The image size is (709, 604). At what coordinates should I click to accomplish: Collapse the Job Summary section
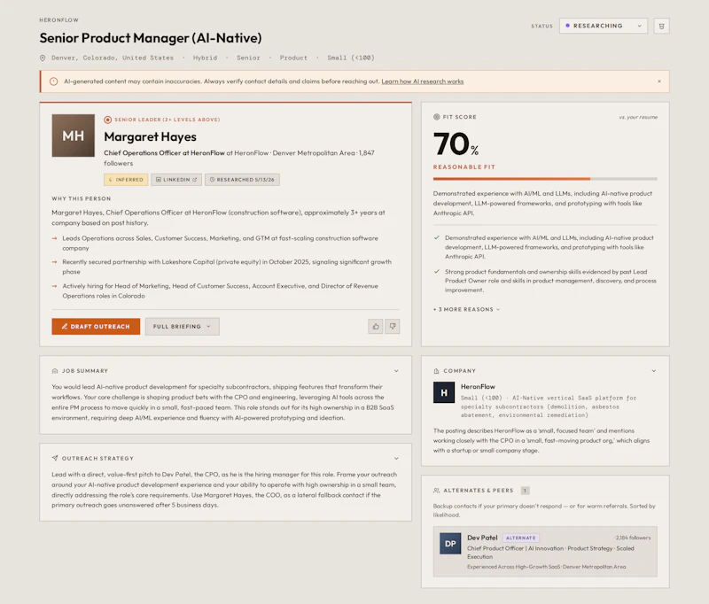(396, 371)
